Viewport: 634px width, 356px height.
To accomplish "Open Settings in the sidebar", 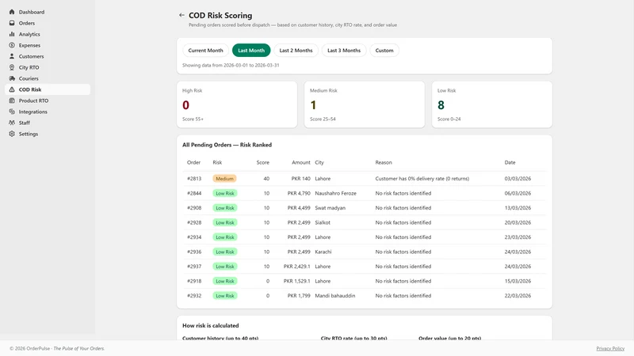I will pos(48,134).
